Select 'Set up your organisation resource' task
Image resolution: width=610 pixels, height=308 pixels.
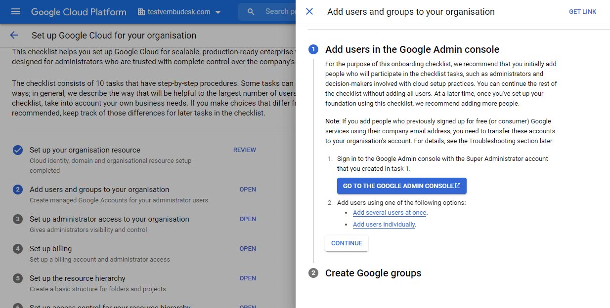pos(85,150)
